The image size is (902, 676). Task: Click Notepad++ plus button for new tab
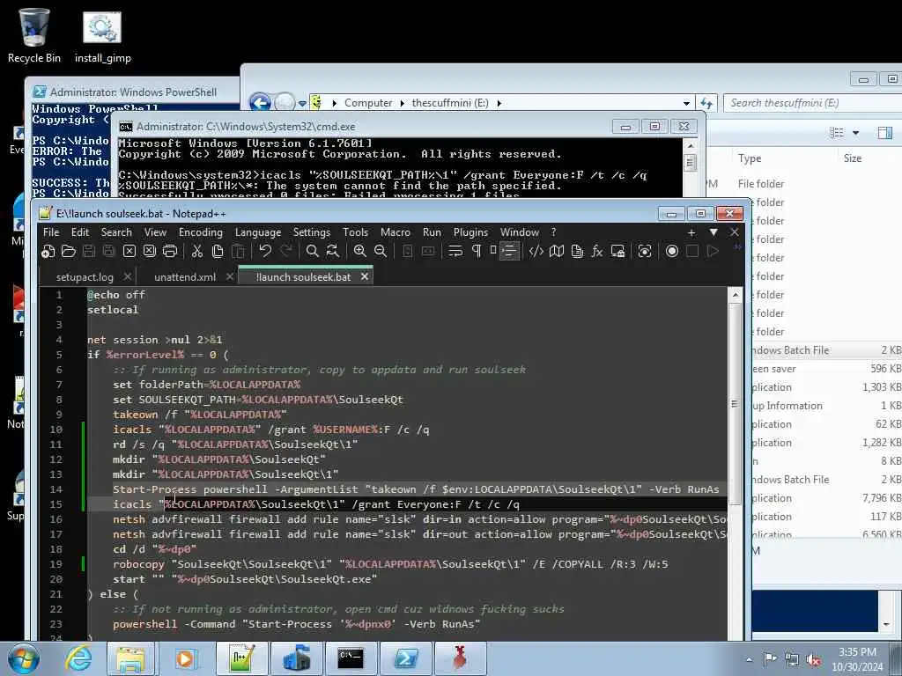(x=691, y=232)
